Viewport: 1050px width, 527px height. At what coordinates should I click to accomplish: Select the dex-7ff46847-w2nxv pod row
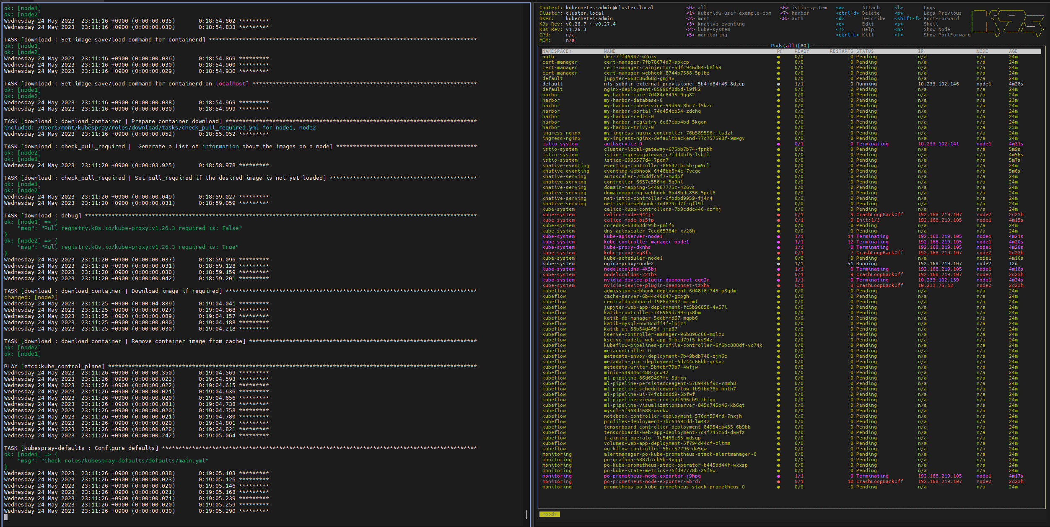(630, 57)
